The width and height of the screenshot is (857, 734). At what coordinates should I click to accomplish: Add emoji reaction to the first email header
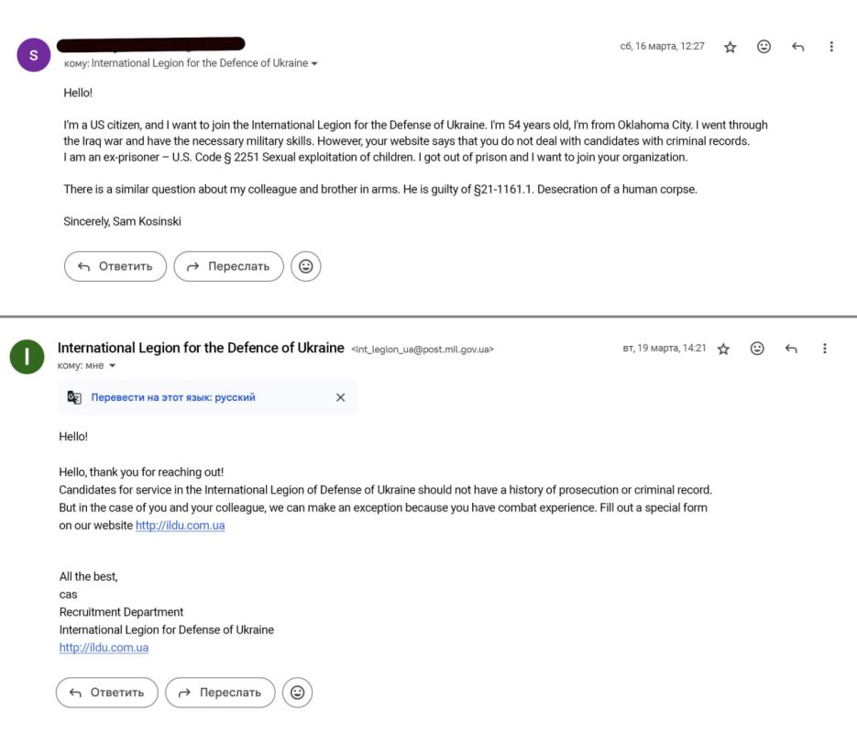(x=764, y=47)
